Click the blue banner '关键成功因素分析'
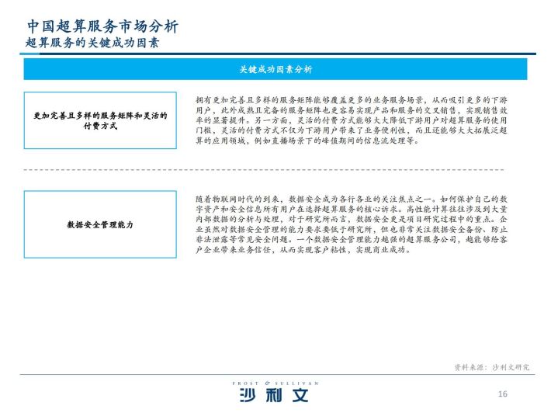Screen dimensions: 551x413 pyautogui.click(x=275, y=69)
